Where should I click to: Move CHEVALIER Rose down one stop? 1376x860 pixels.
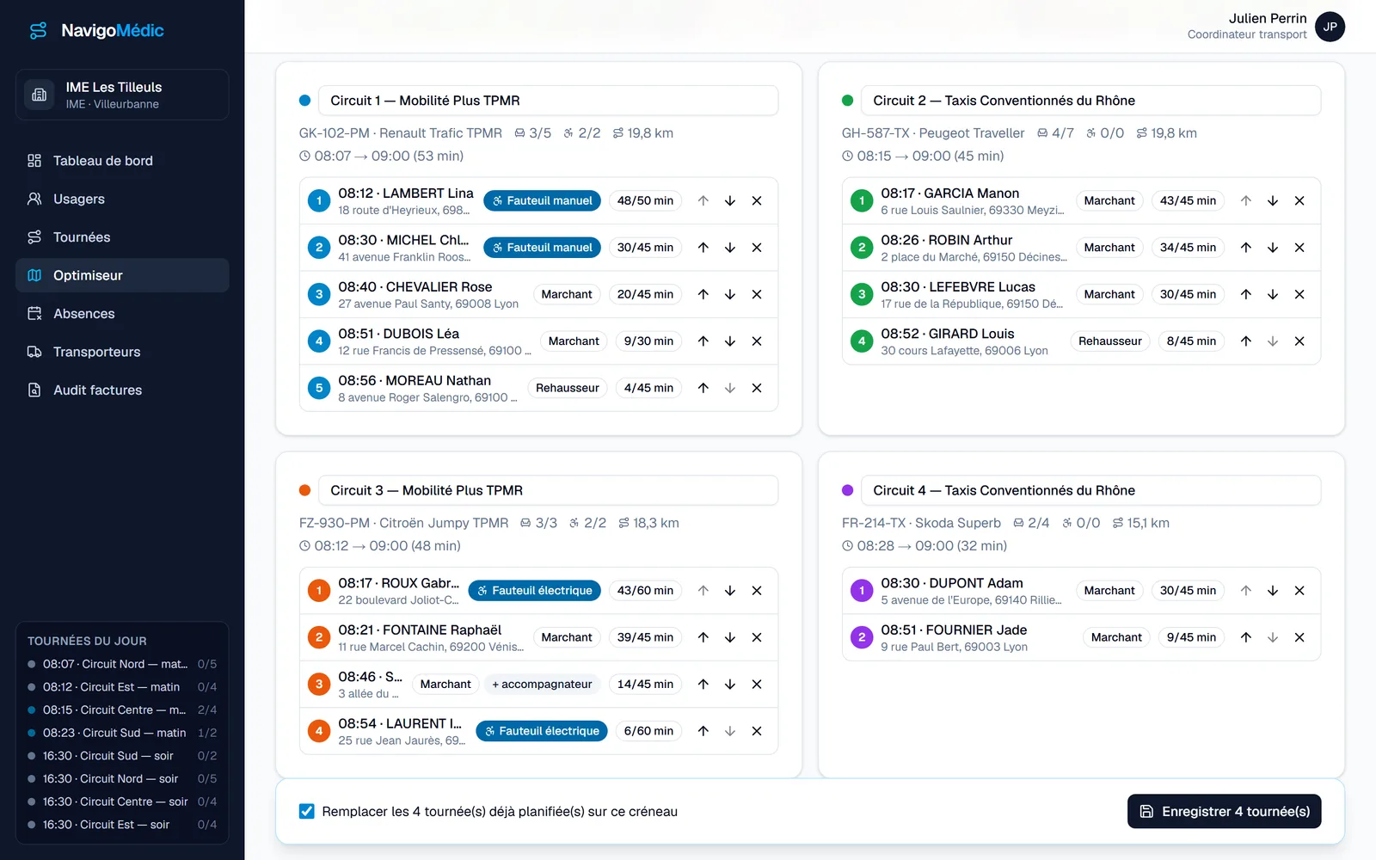click(730, 294)
